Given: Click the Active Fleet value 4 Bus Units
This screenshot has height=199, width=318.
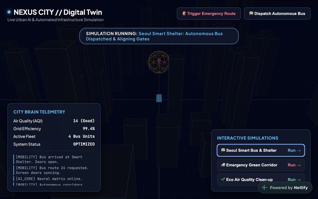Looking at the screenshot, I should click(82, 136).
